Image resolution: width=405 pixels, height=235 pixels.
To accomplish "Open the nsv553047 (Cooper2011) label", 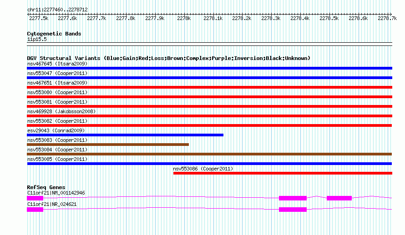I will pyautogui.click(x=57, y=73).
